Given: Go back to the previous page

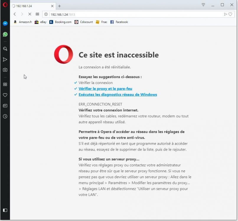Looking at the screenshot, I should [15, 14].
